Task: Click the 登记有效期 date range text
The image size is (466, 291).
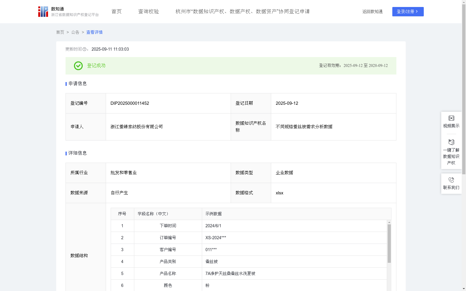Action: coord(353,66)
